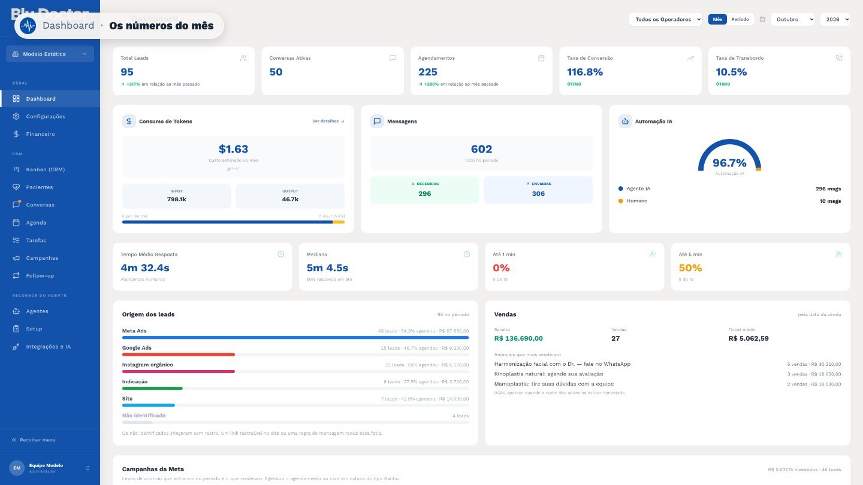This screenshot has height=485, width=863.
Task: Switch to the Período toggle option
Action: pyautogui.click(x=740, y=19)
